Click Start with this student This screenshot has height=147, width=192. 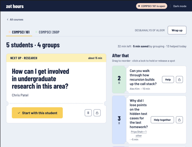(37, 113)
